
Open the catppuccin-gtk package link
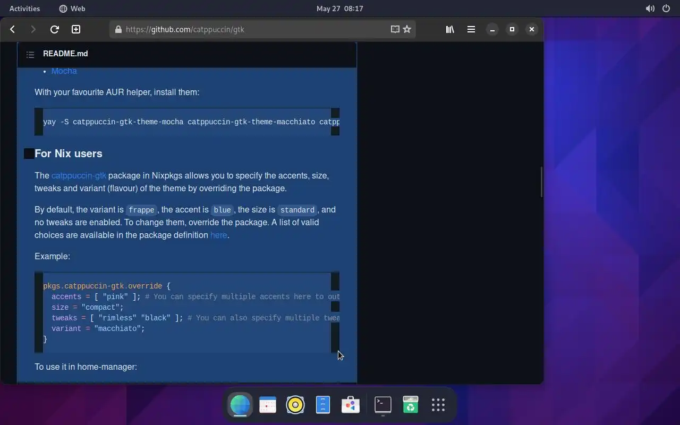coord(79,175)
